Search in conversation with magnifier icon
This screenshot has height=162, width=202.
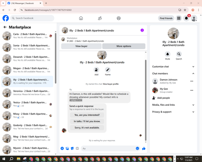coord(179,54)
